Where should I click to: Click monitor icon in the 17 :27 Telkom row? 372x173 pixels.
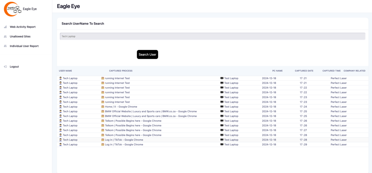click(222, 130)
